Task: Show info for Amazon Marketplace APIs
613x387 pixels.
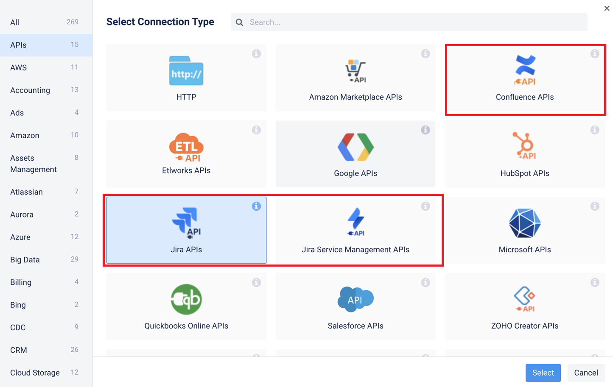Action: click(x=425, y=53)
